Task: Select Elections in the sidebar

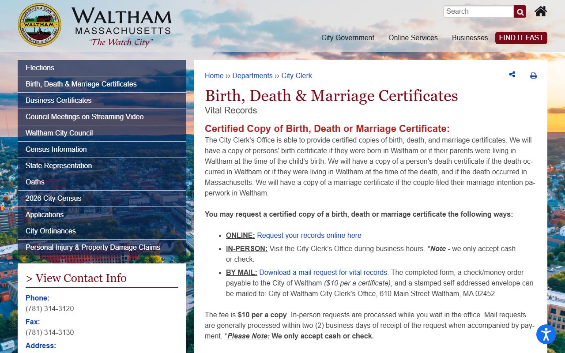Action: coord(102,68)
